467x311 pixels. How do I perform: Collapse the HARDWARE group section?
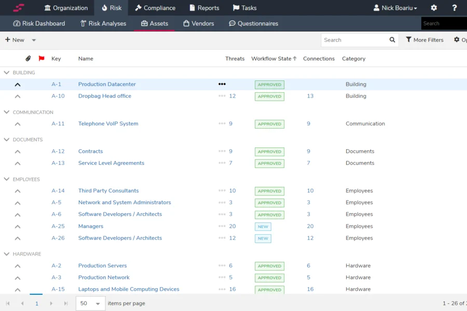(7, 254)
